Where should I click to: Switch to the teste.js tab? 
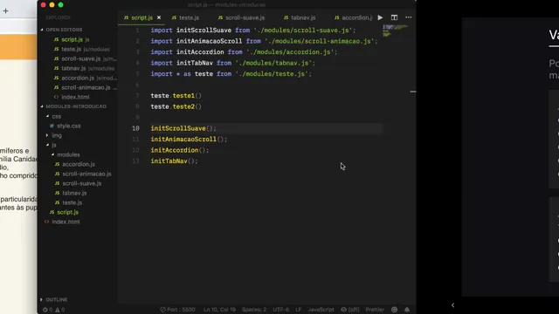(185, 17)
